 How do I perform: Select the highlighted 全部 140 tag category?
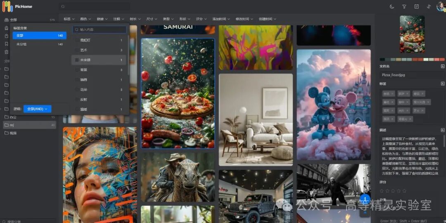pyautogui.click(x=40, y=35)
